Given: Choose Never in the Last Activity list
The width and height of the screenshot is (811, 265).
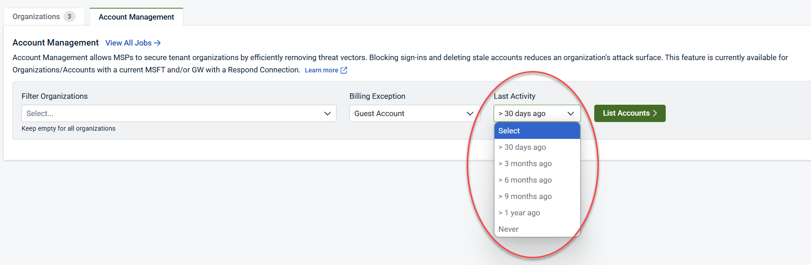Looking at the screenshot, I should point(509,229).
